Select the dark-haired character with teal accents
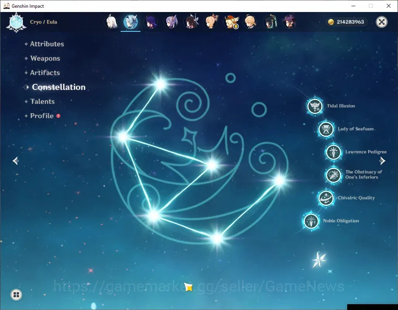 tap(270, 22)
